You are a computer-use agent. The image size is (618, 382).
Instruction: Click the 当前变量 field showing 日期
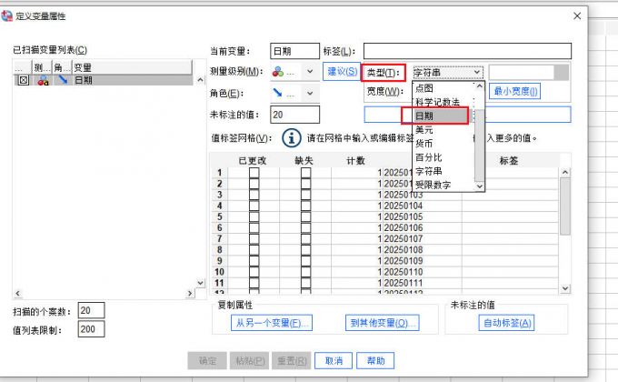click(294, 51)
